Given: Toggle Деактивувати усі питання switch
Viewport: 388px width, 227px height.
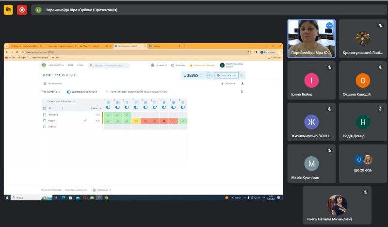Looking at the screenshot, I should click(x=69, y=92).
